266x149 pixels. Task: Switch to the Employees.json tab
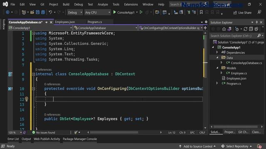click(65, 22)
